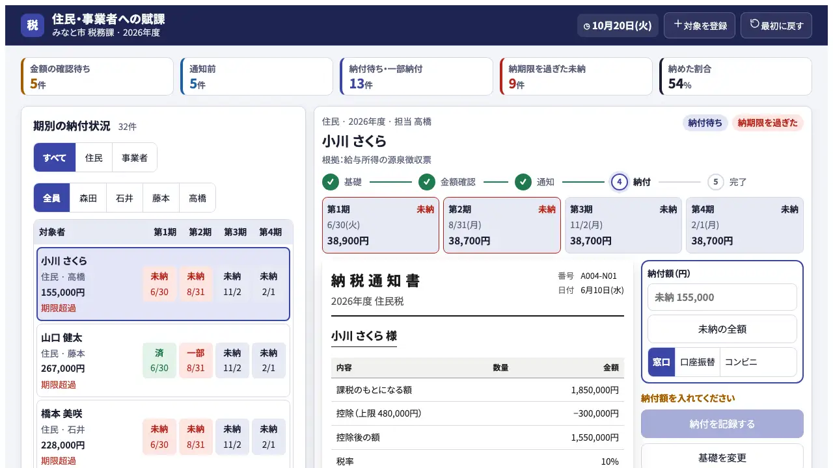833x468 pixels.
Task: Open the 第3期 11/2 installment card
Action: (623, 225)
